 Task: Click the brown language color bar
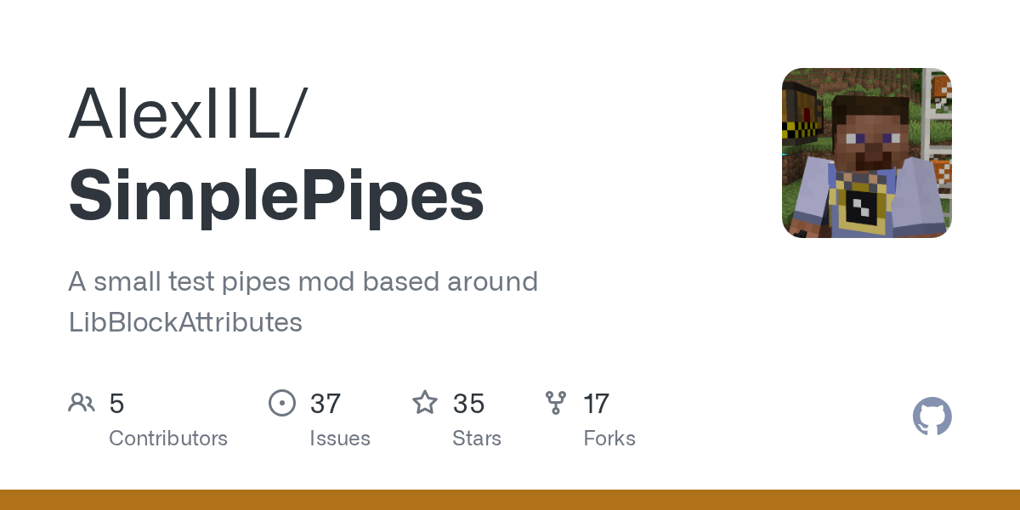point(510,500)
